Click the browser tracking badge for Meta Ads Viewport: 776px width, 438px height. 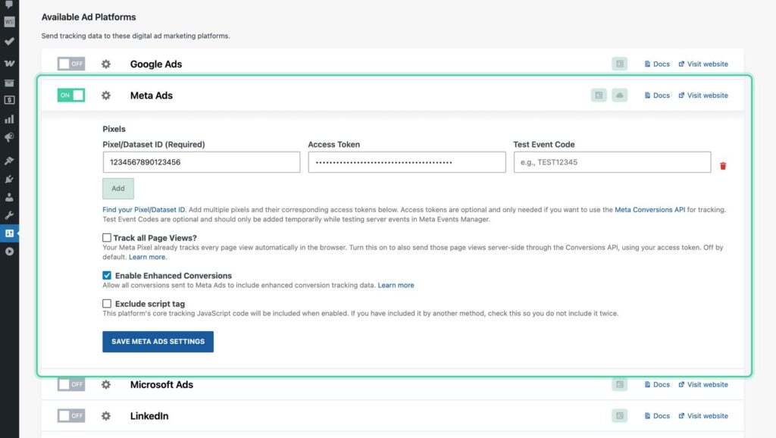pyautogui.click(x=599, y=95)
